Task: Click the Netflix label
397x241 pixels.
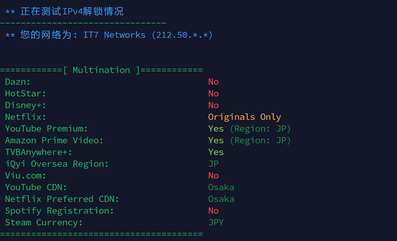Action: pos(26,117)
